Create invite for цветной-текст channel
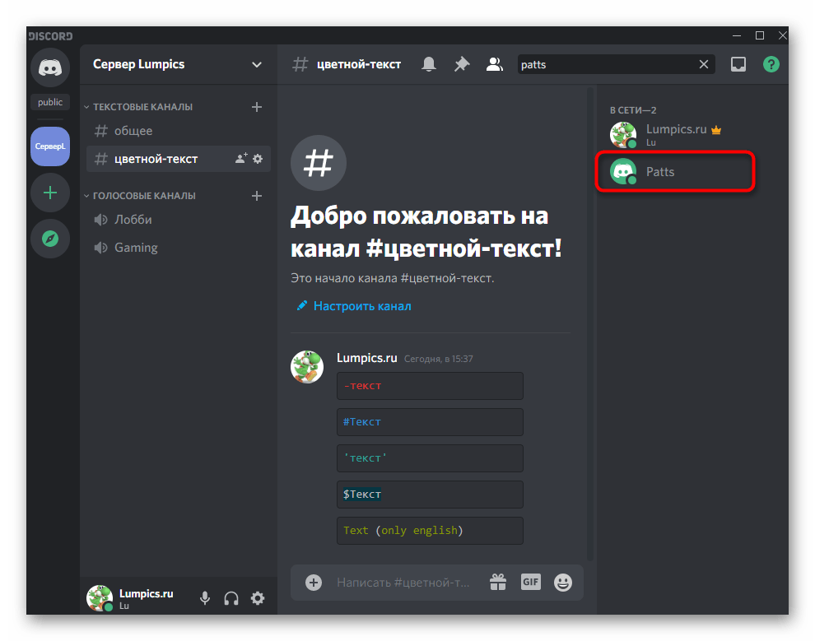815x641 pixels. [241, 159]
